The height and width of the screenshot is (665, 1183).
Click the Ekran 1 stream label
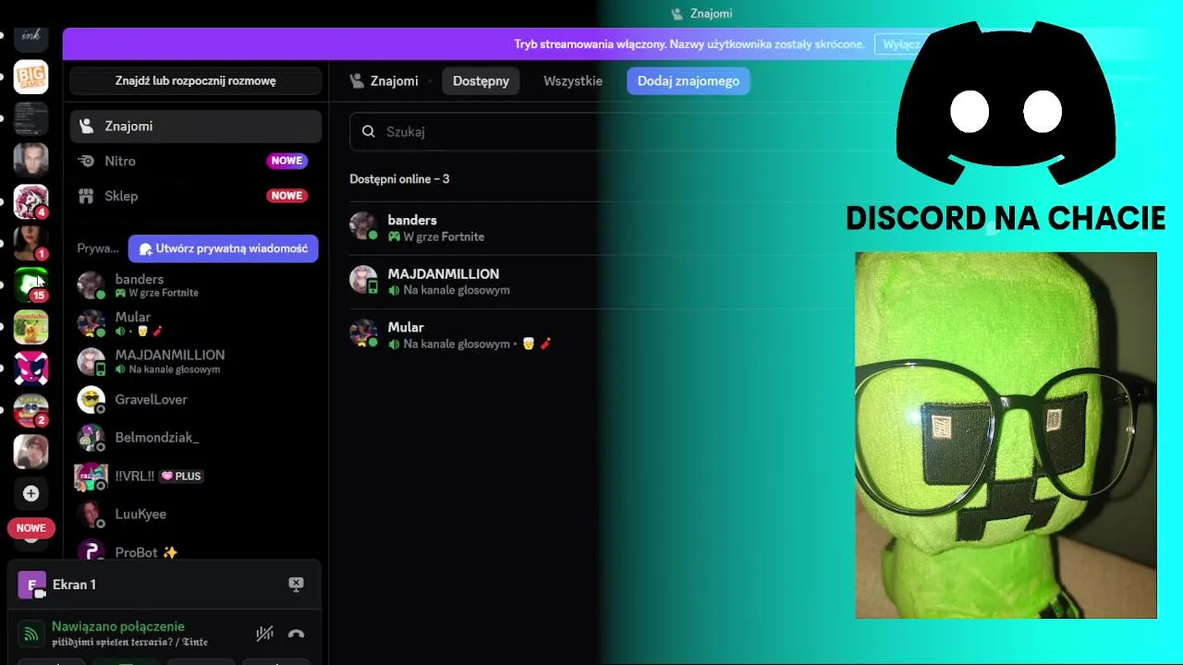tap(74, 585)
